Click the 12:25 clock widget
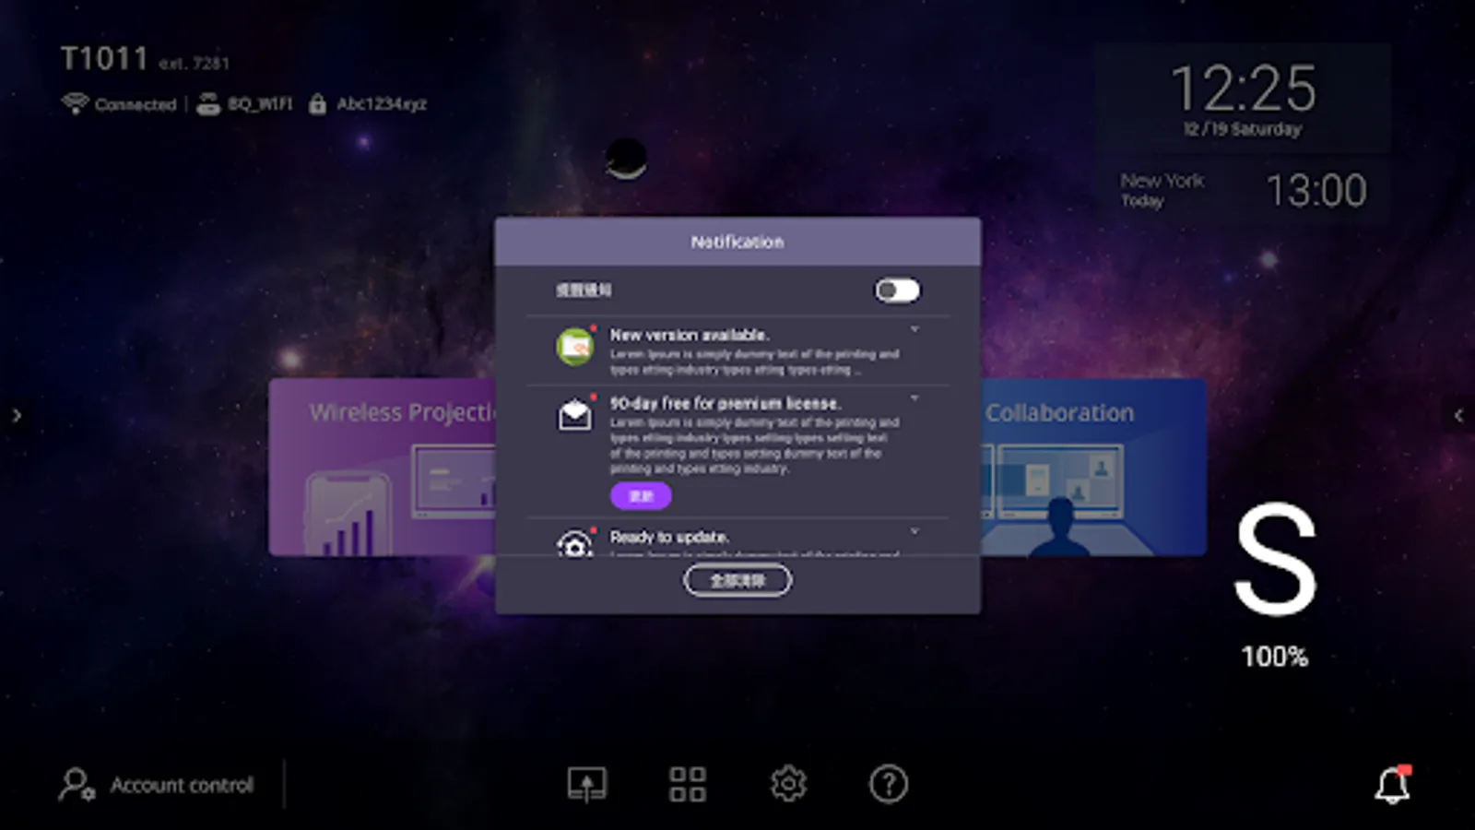The height and width of the screenshot is (830, 1475). pyautogui.click(x=1243, y=98)
